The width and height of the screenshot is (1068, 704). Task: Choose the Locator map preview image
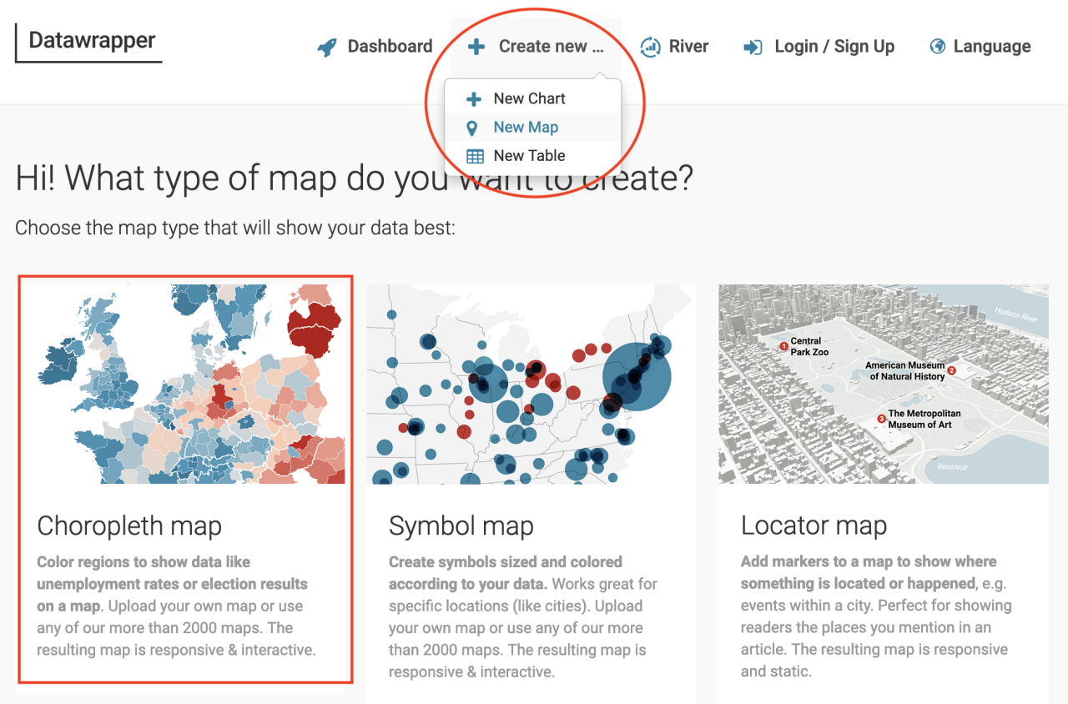coord(883,384)
